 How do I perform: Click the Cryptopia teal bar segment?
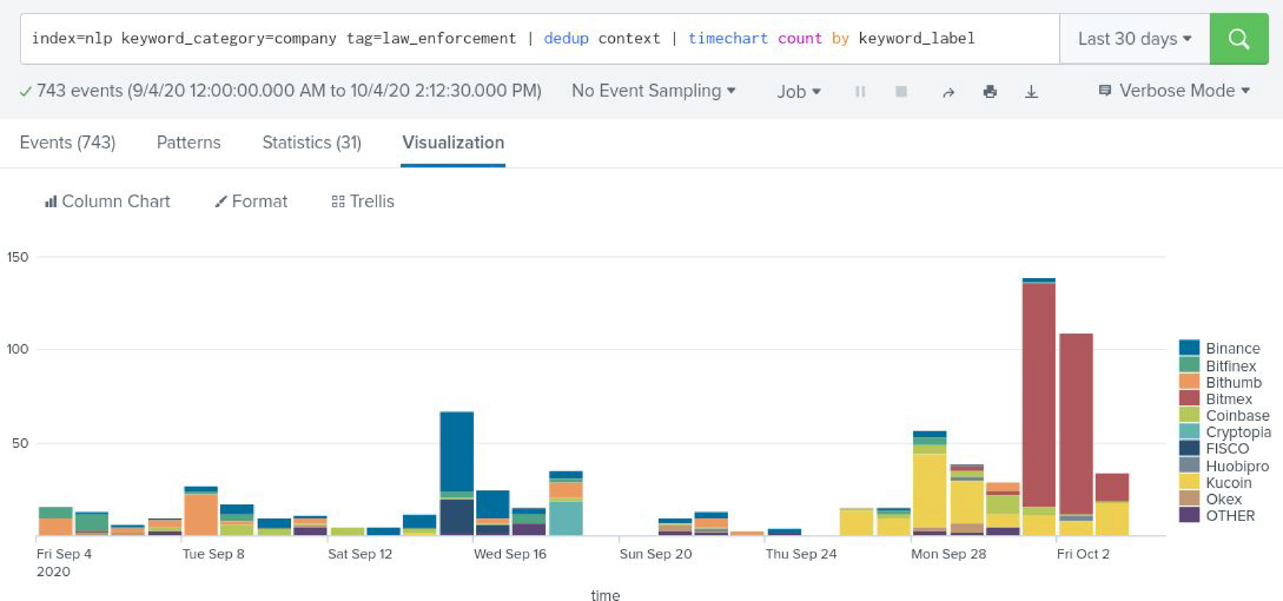pos(565,518)
